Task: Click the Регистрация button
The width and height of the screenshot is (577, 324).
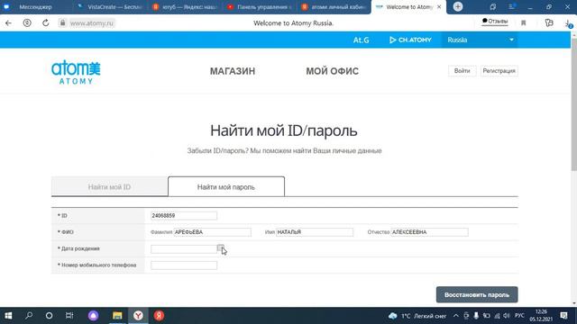Action: [x=499, y=70]
